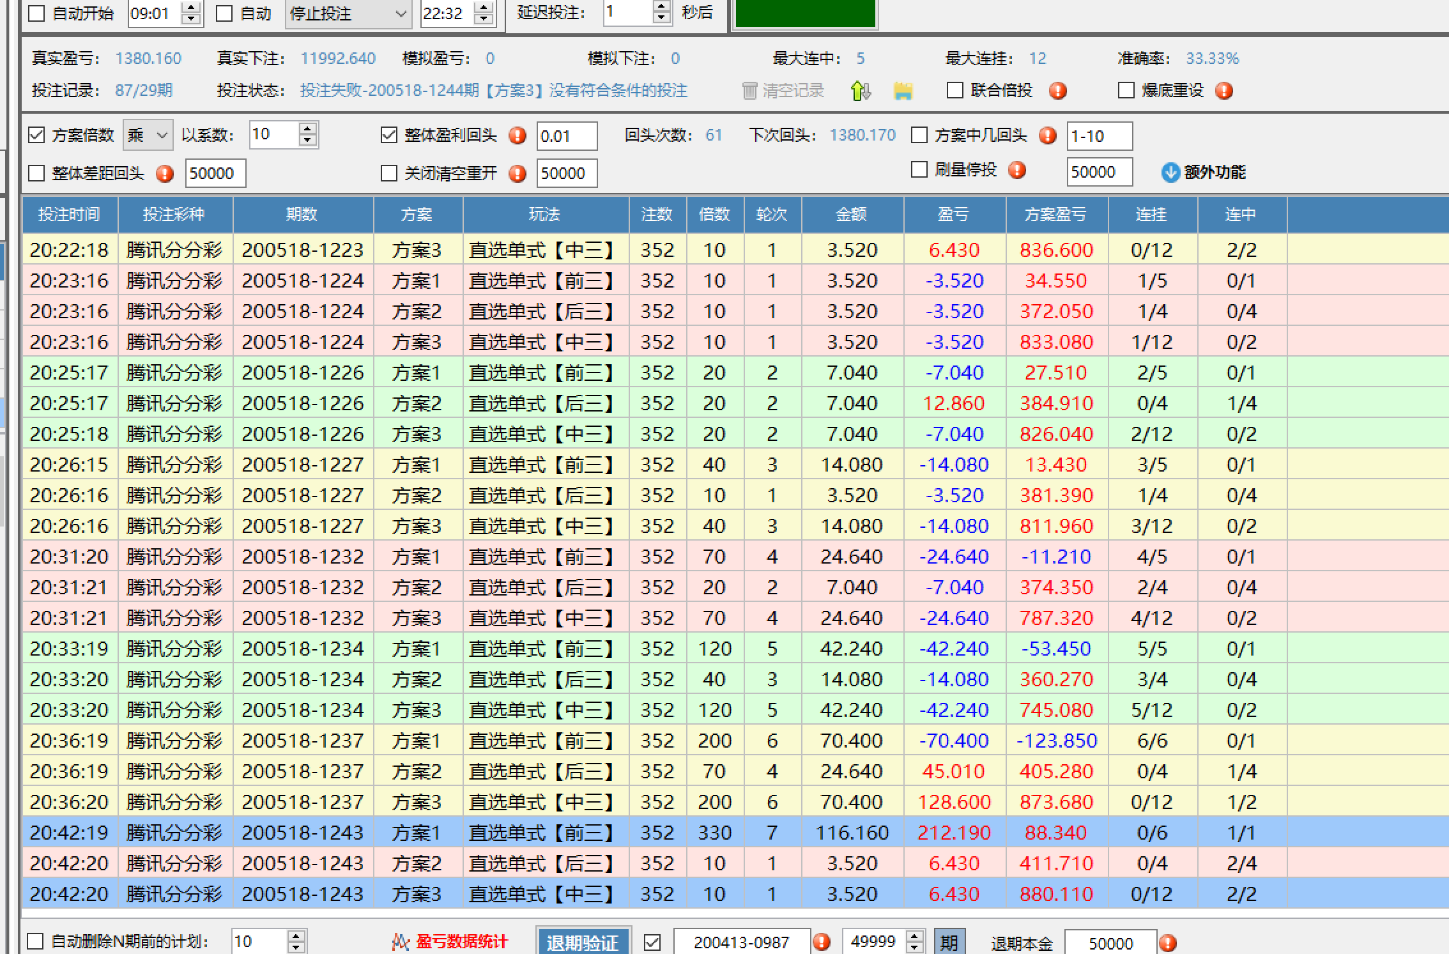Click the blue down arrow of 额外功能
The height and width of the screenshot is (954, 1449).
(1170, 173)
